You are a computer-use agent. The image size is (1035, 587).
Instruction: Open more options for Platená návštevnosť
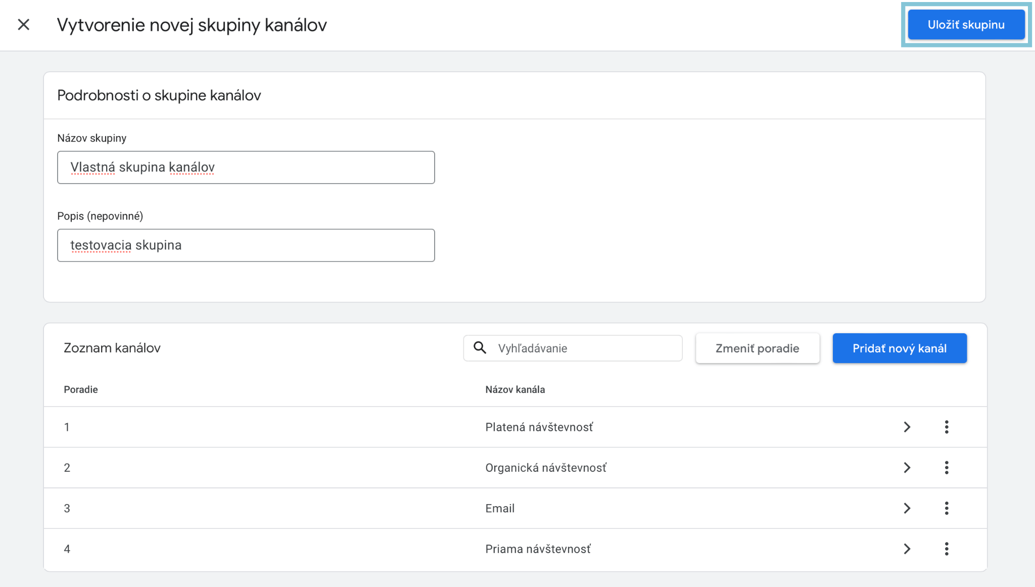click(947, 427)
